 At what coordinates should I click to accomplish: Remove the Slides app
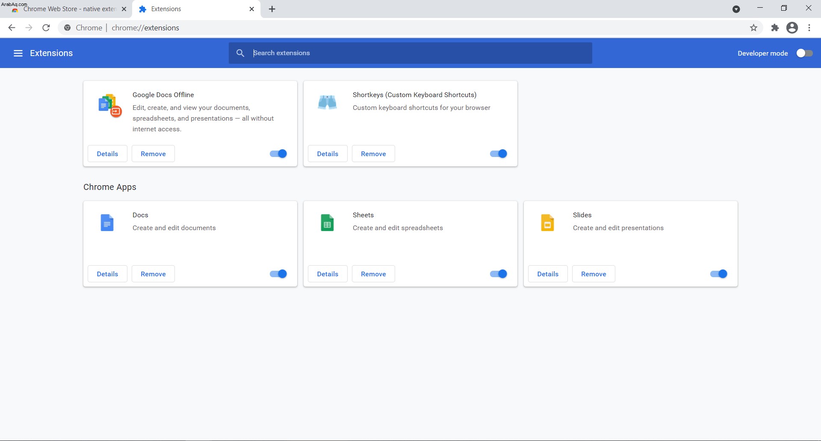coord(594,274)
